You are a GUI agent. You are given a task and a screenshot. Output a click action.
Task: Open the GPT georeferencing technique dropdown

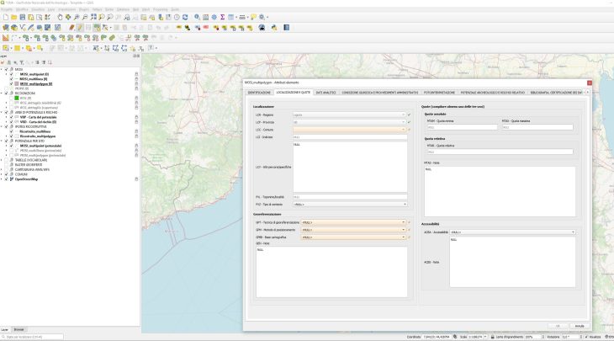(353, 222)
